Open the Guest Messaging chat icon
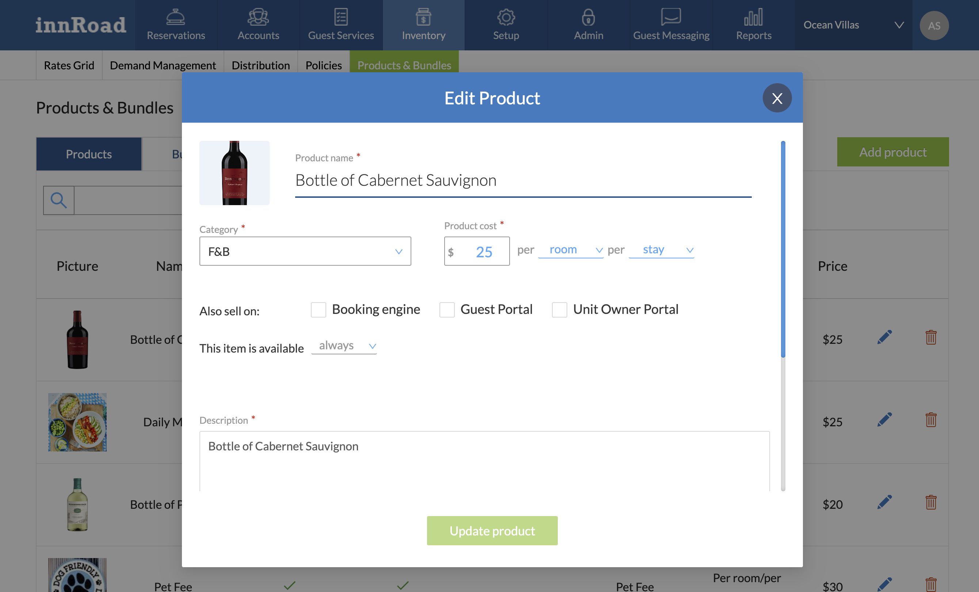979x592 pixels. click(671, 17)
